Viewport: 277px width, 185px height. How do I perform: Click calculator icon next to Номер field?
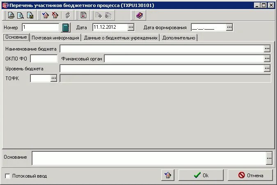tap(65, 28)
